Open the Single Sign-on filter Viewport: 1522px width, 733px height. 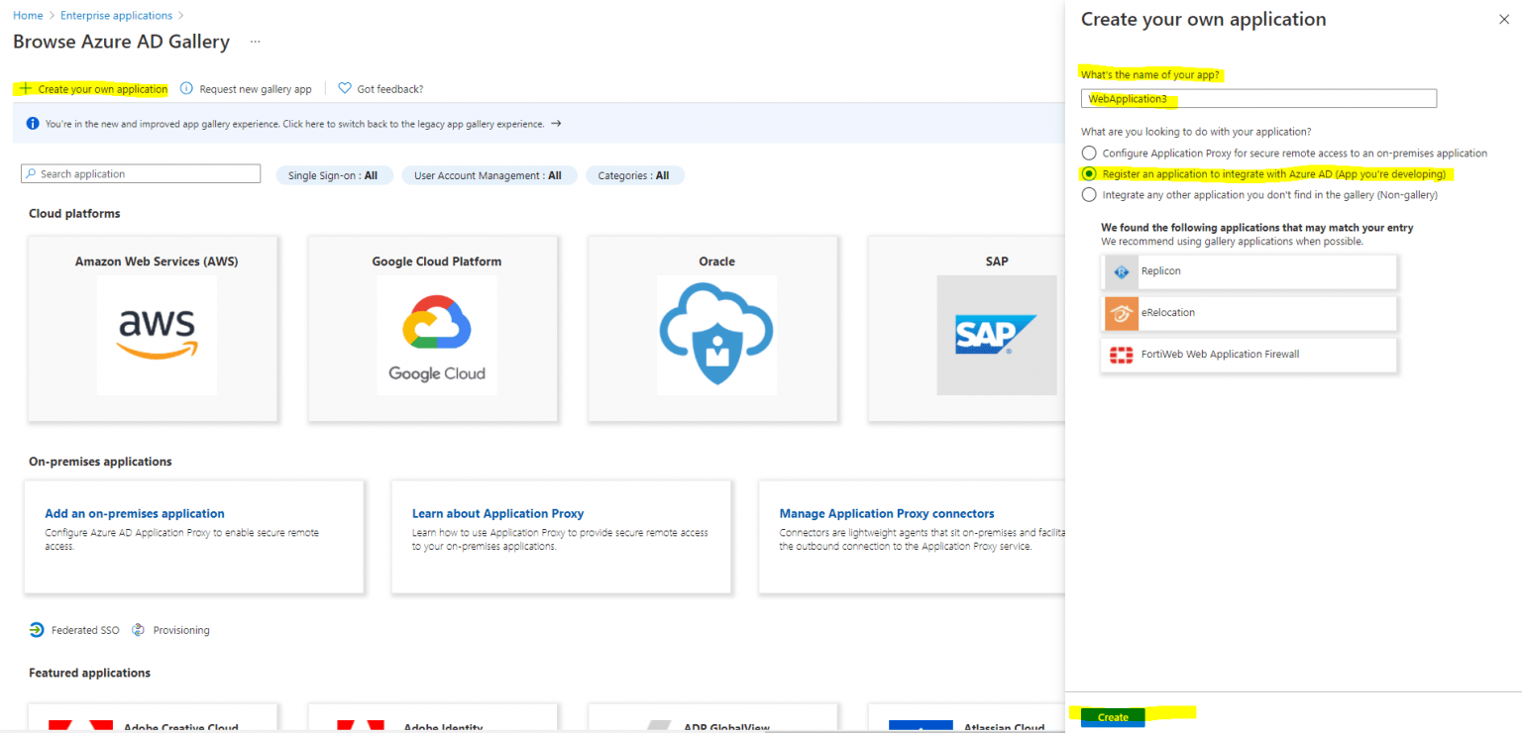point(335,174)
